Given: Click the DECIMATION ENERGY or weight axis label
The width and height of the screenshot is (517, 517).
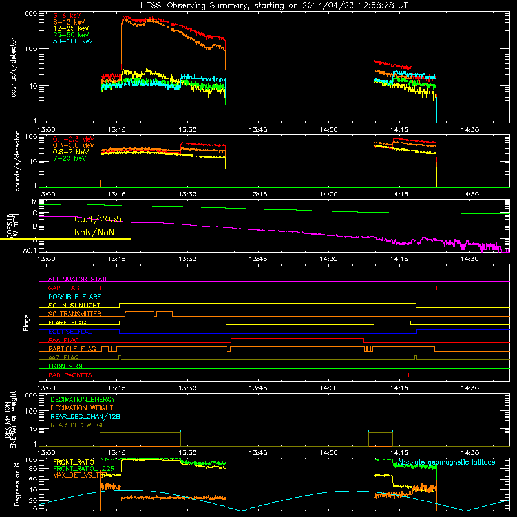Looking at the screenshot, I should point(10,420).
